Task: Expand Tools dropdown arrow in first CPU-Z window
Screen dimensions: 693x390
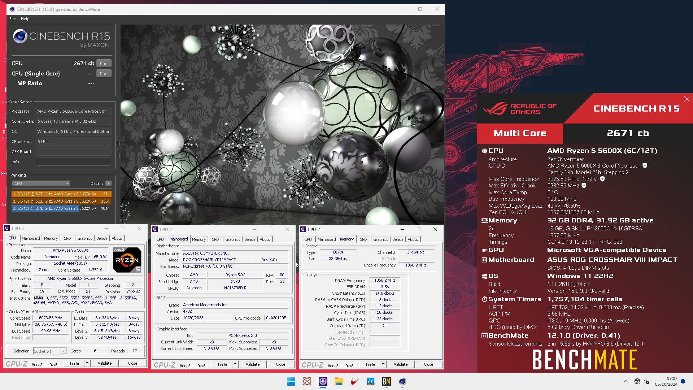Action: (87, 364)
